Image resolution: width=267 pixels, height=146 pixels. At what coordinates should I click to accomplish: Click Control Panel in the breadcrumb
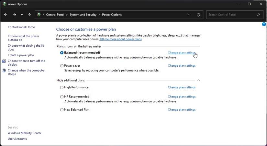(x=55, y=15)
